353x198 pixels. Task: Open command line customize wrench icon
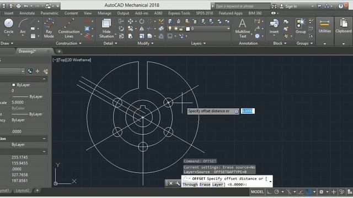(178, 183)
